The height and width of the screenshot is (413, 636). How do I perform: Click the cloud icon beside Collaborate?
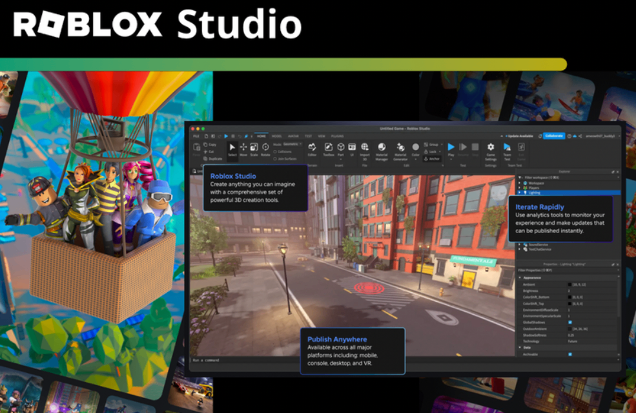pyautogui.click(x=575, y=136)
